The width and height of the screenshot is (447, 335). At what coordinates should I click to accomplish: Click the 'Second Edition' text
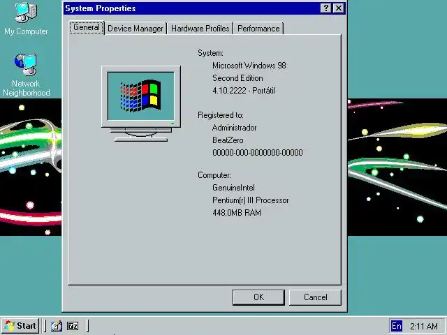point(237,78)
